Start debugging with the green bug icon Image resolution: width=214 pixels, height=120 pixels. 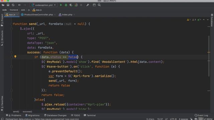point(66,5)
